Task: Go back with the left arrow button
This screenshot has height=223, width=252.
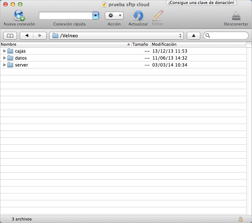Action: coord(26,35)
